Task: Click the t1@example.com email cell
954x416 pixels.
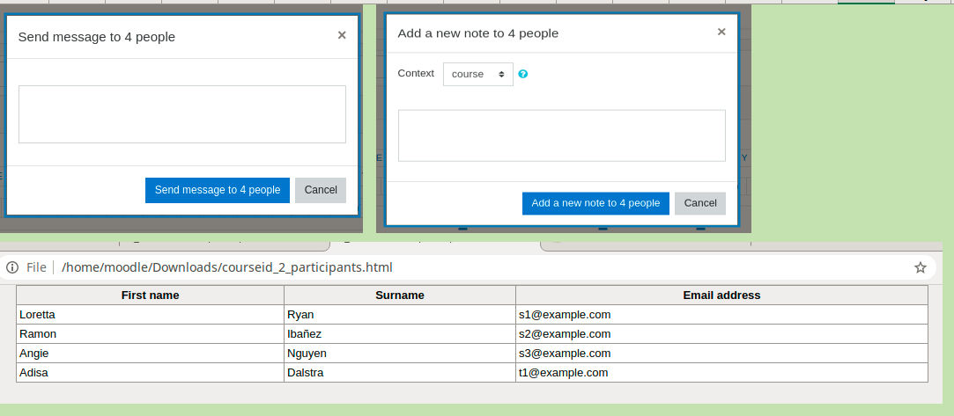Action: (721, 373)
